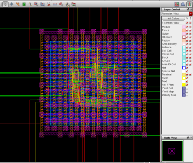Screen dimensions: 193x163
Task: Undock the Layer Control panel
Action: tap(188, 9)
